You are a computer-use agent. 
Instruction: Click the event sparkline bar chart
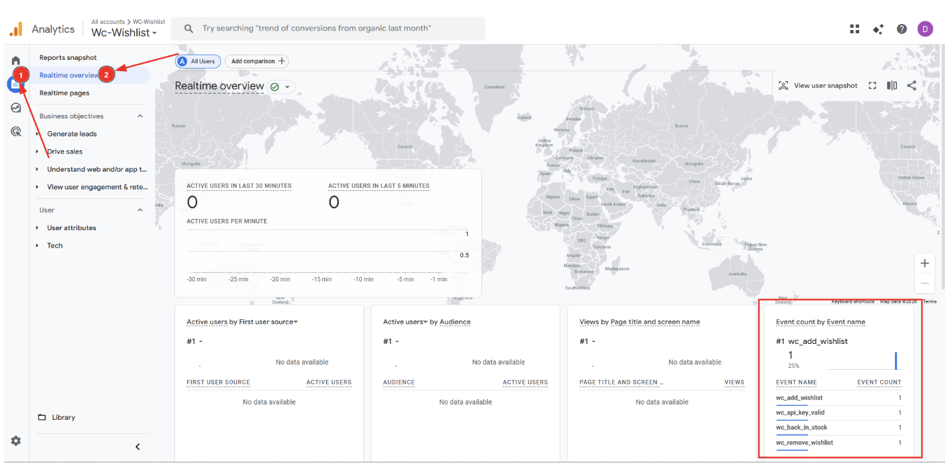(x=864, y=361)
